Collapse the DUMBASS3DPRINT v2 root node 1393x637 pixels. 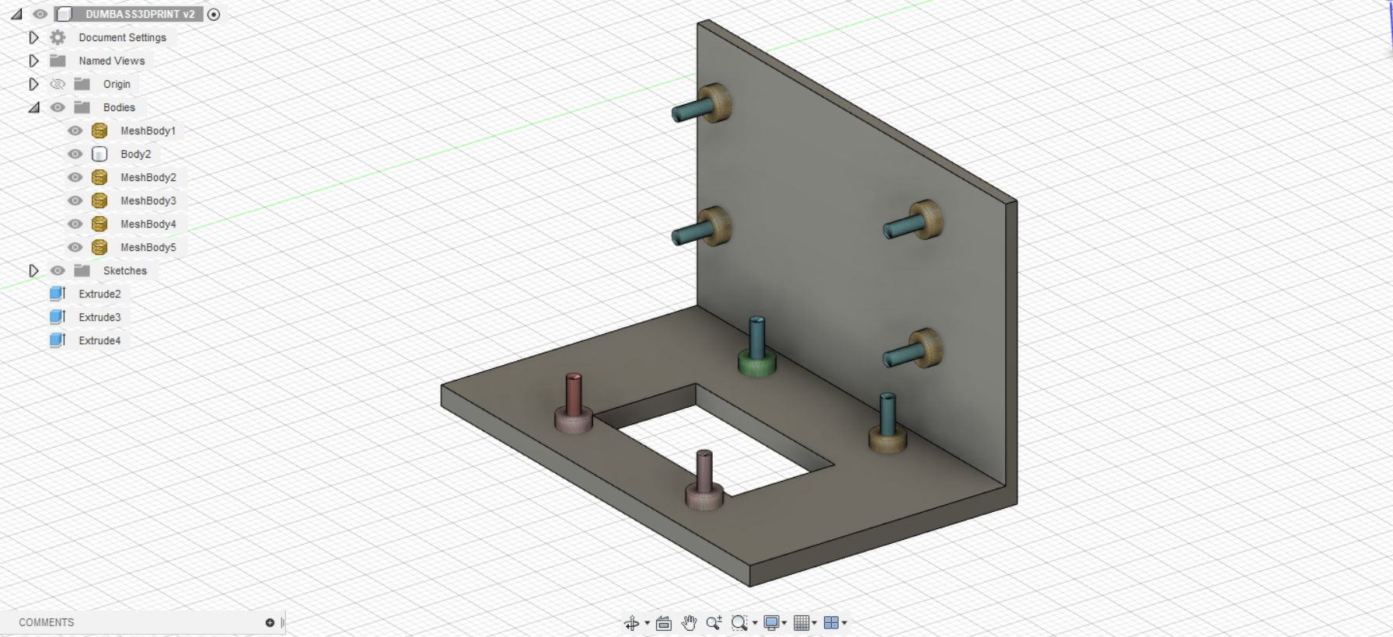(x=16, y=14)
